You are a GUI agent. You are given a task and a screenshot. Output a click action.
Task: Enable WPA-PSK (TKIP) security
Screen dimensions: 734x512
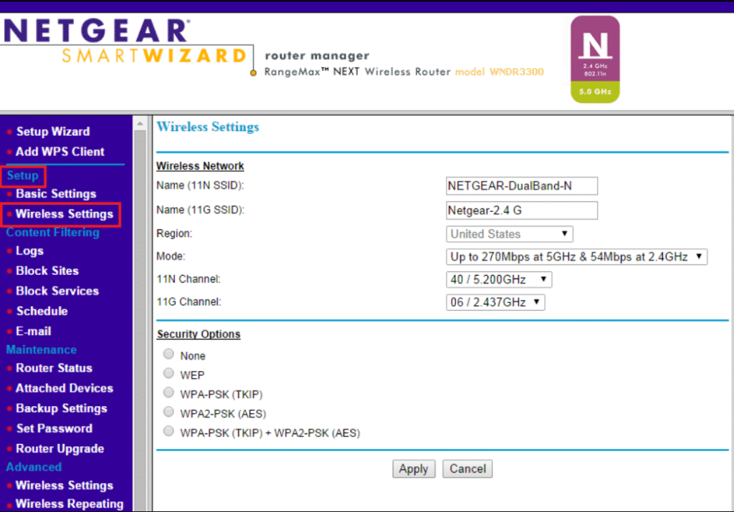tap(168, 392)
